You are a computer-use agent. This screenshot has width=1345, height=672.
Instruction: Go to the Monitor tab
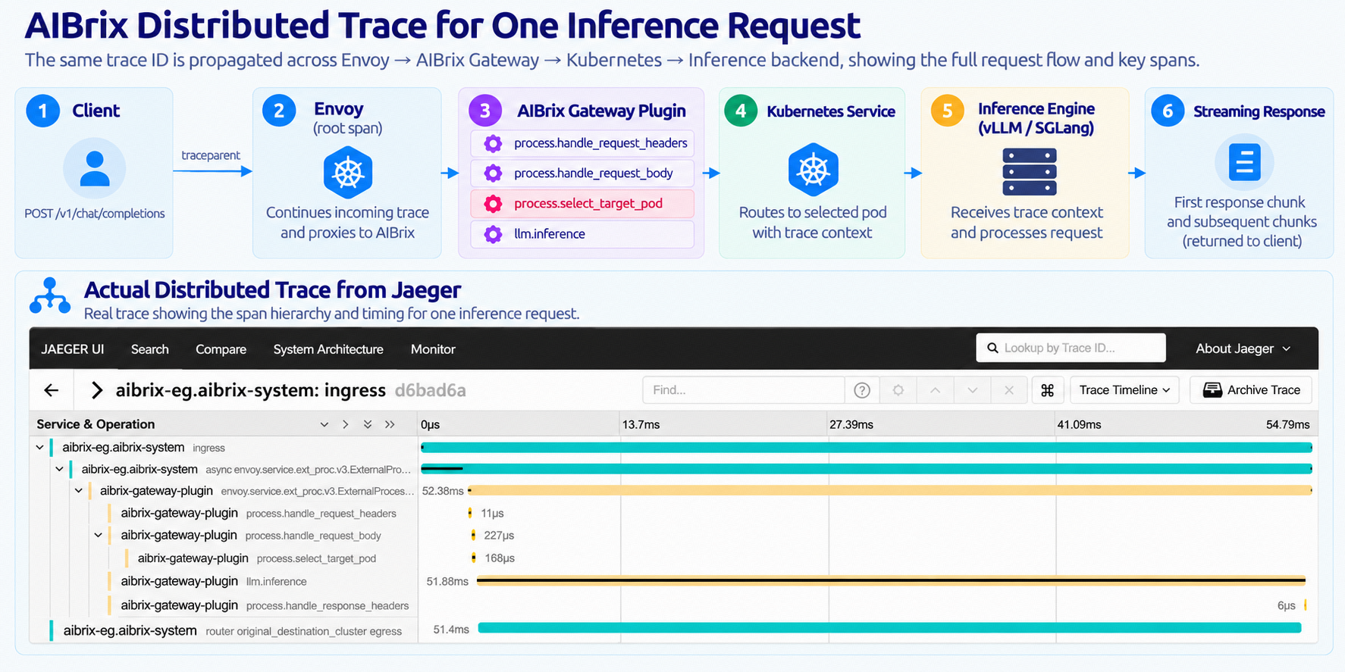click(x=433, y=349)
